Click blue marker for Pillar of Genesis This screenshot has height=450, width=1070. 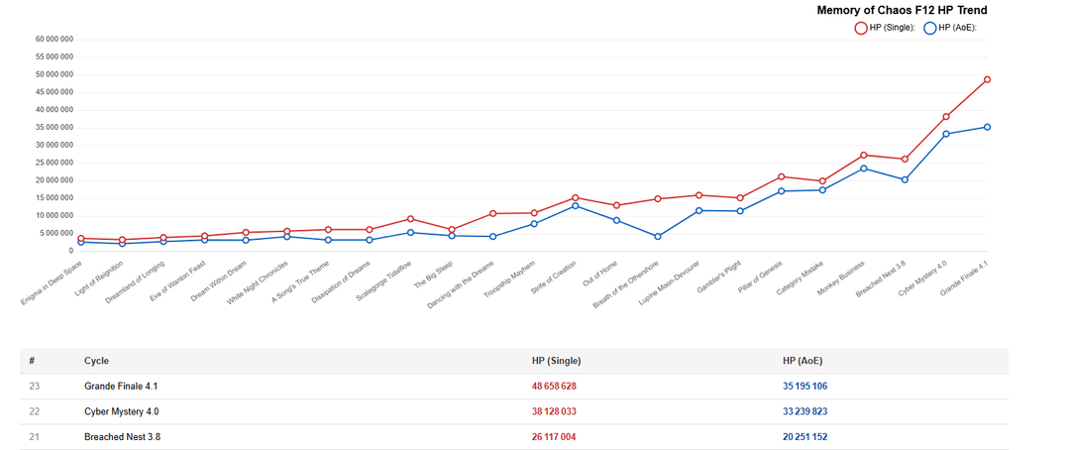782,191
